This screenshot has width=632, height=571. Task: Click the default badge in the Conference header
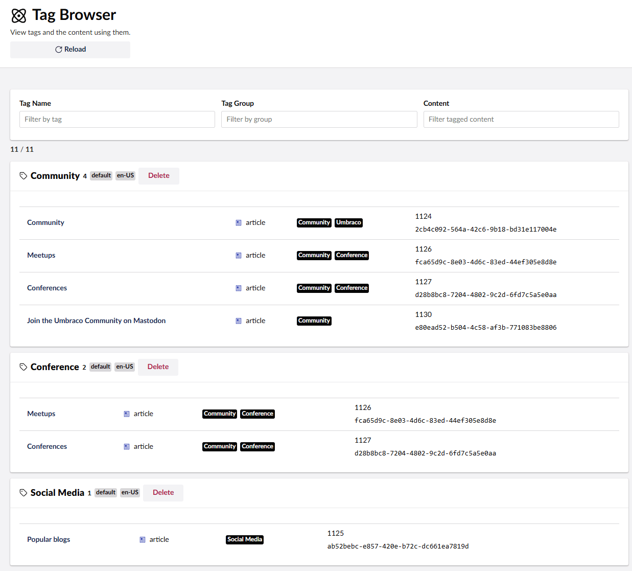101,367
